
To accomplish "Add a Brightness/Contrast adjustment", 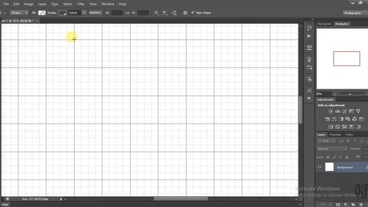I will coord(331,111).
